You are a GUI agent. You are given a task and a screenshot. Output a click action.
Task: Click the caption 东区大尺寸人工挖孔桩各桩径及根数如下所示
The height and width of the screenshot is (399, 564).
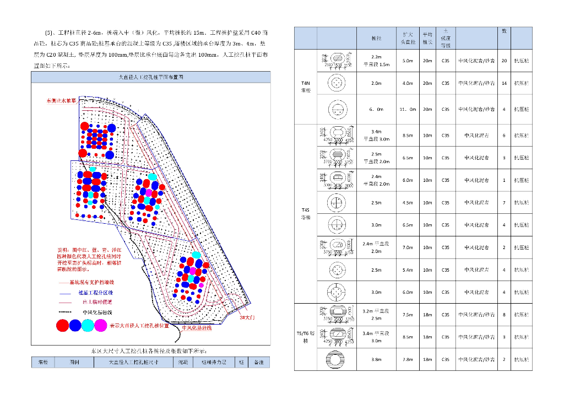pos(149,351)
